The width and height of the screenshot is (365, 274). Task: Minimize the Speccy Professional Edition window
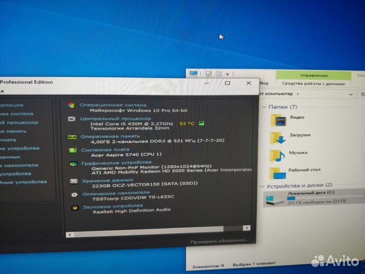pyautogui.click(x=207, y=83)
